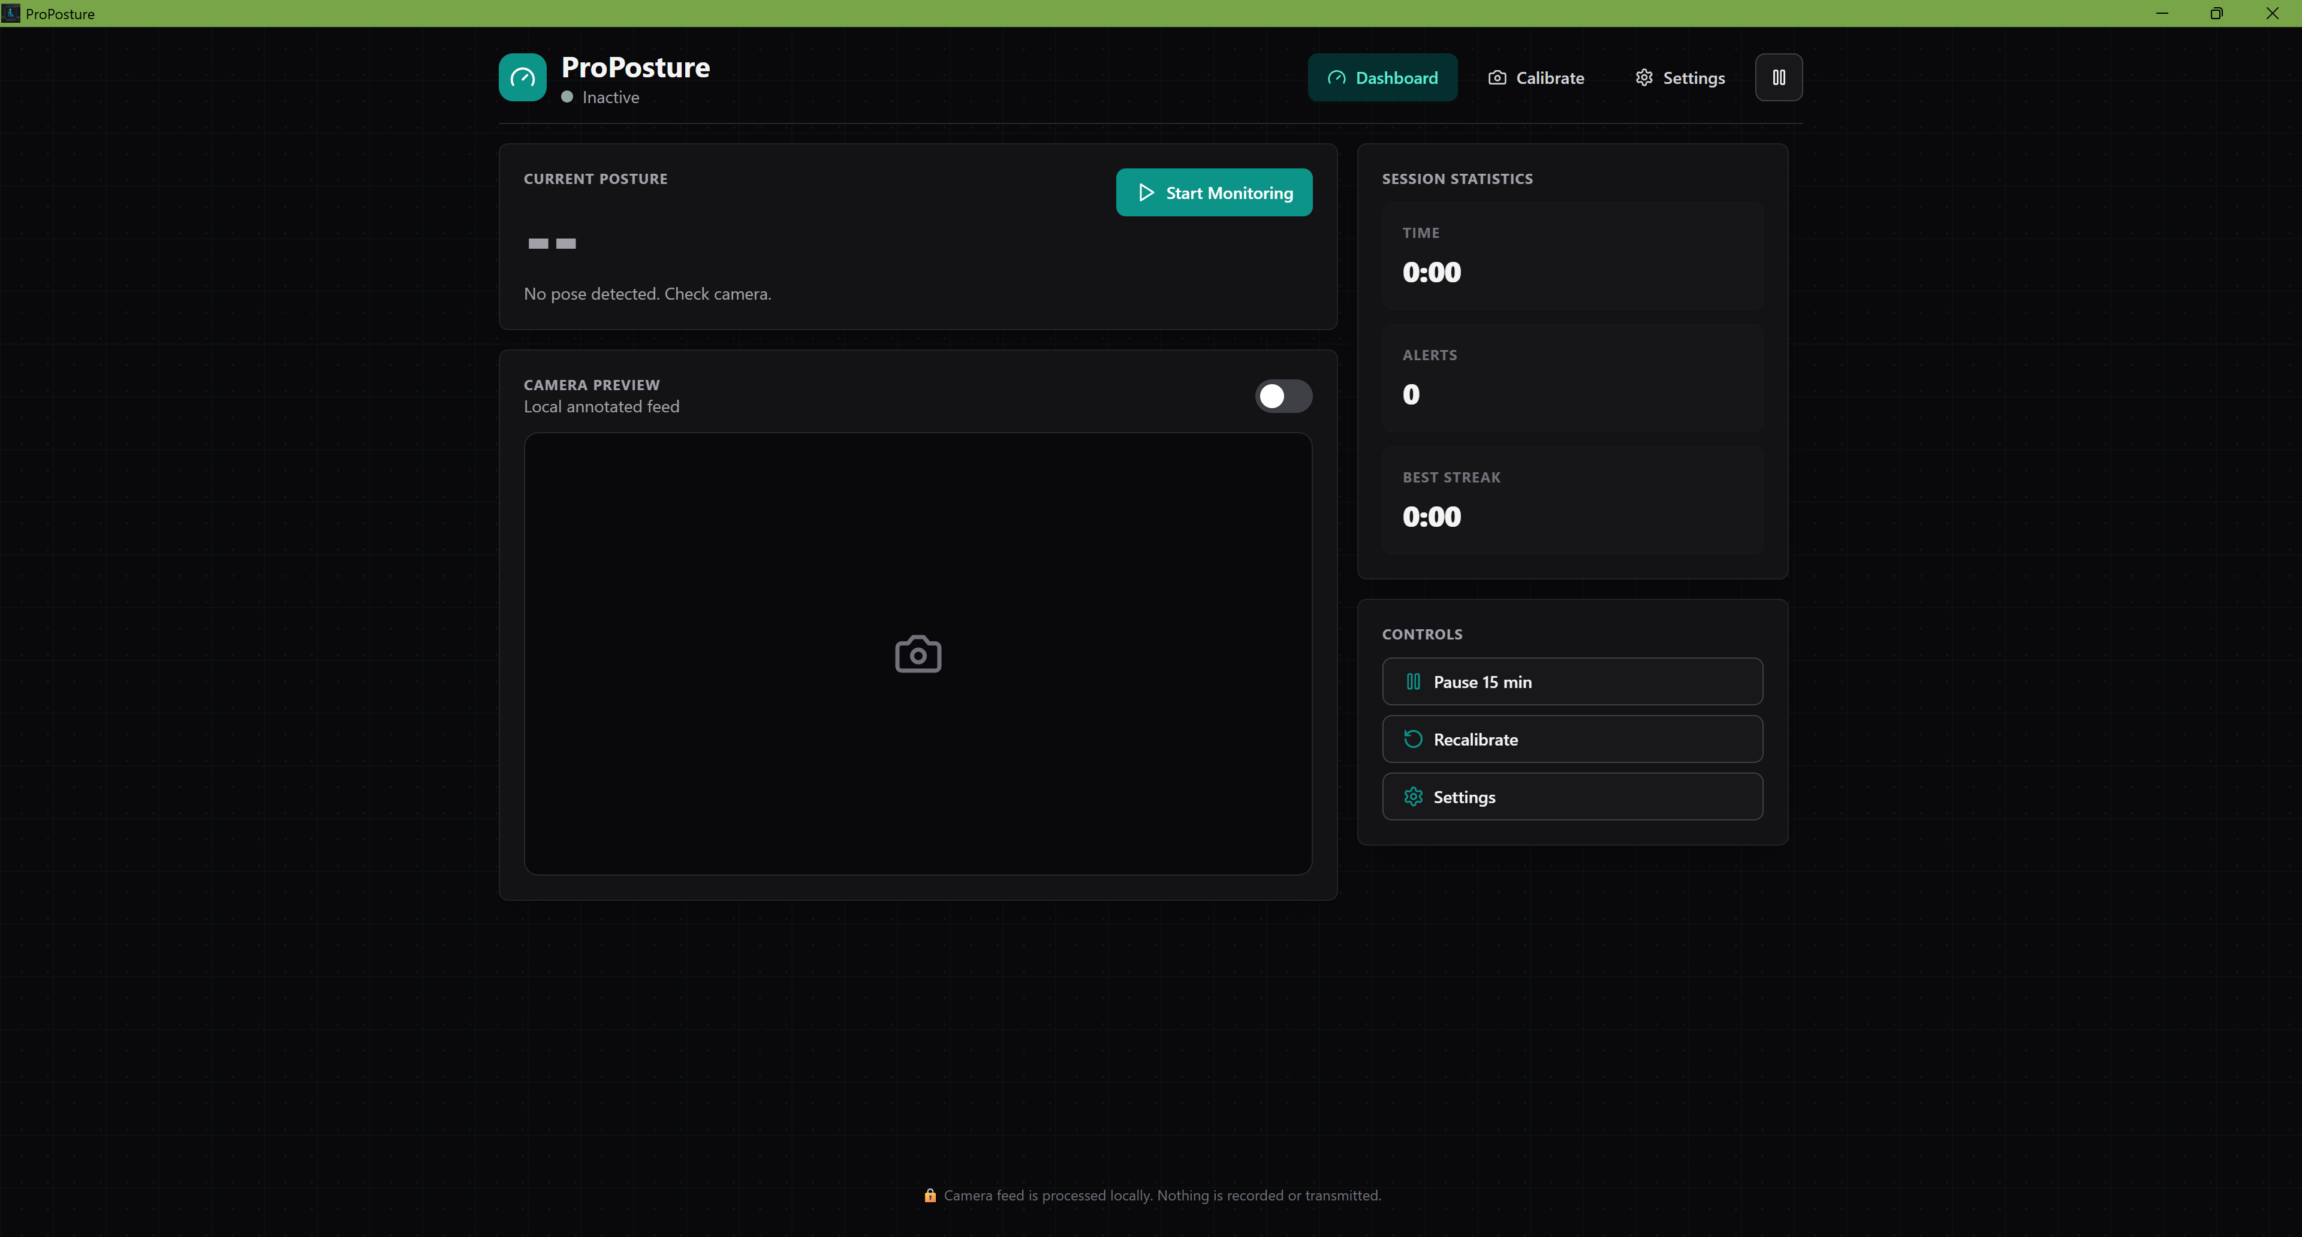The width and height of the screenshot is (2302, 1237).
Task: Open the Settings tab in header
Action: click(1680, 78)
